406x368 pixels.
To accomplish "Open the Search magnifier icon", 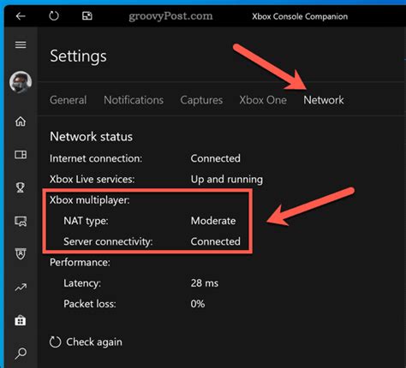I will click(21, 353).
